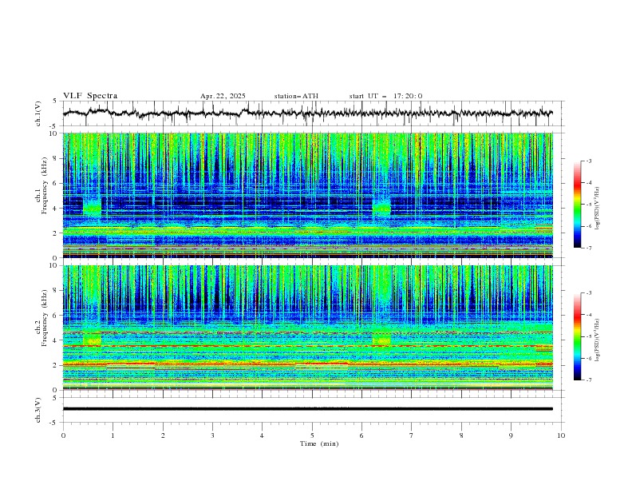Click the "-7" value on lower color bar

[588, 380]
